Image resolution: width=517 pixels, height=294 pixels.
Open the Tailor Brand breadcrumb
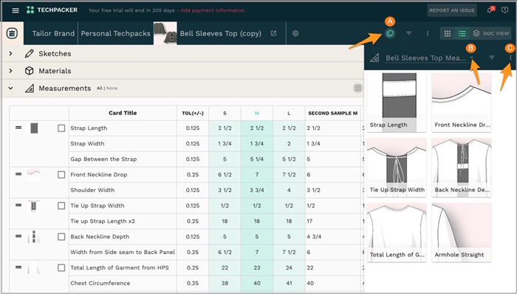coord(53,33)
